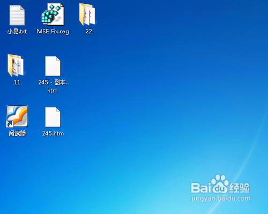Screen dimensions: 268x214
Task: Click the label text MSE Fix.reg
Action: 53,32
